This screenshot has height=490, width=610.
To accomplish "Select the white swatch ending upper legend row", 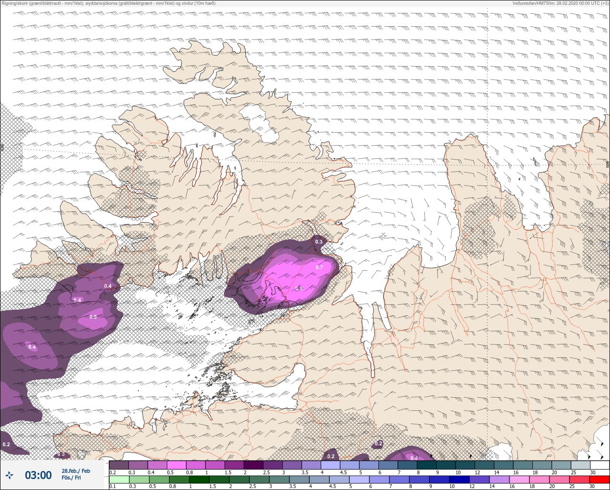I will click(600, 465).
